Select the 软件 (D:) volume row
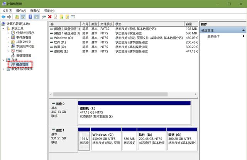 point(123,42)
